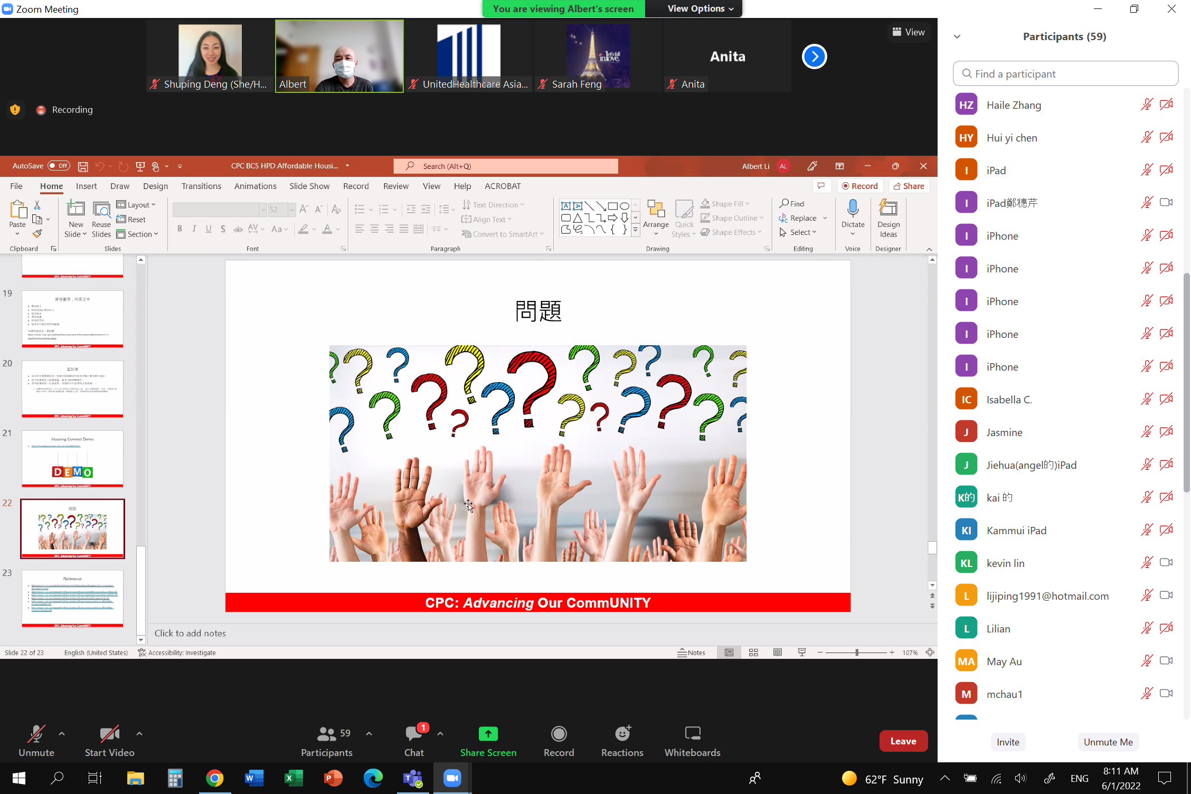Image resolution: width=1191 pixels, height=794 pixels.
Task: Open the File menu
Action: tap(16, 186)
